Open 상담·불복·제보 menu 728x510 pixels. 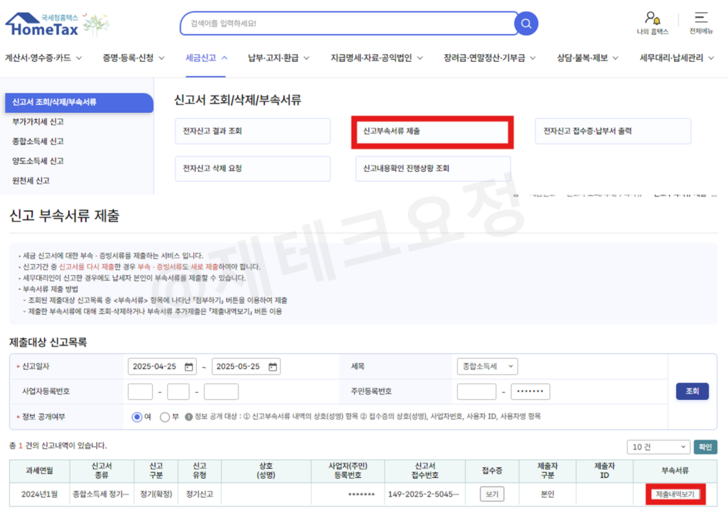582,58
